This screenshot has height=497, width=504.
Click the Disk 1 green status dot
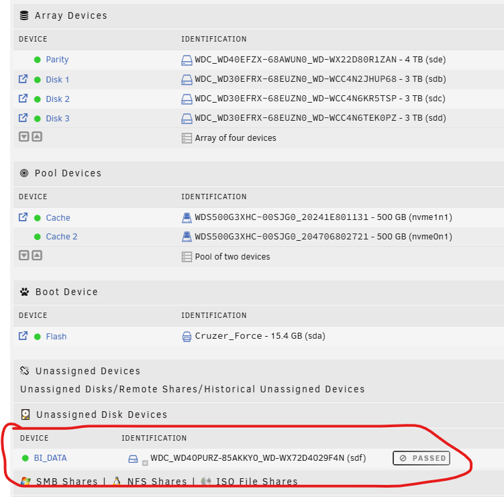coord(38,80)
